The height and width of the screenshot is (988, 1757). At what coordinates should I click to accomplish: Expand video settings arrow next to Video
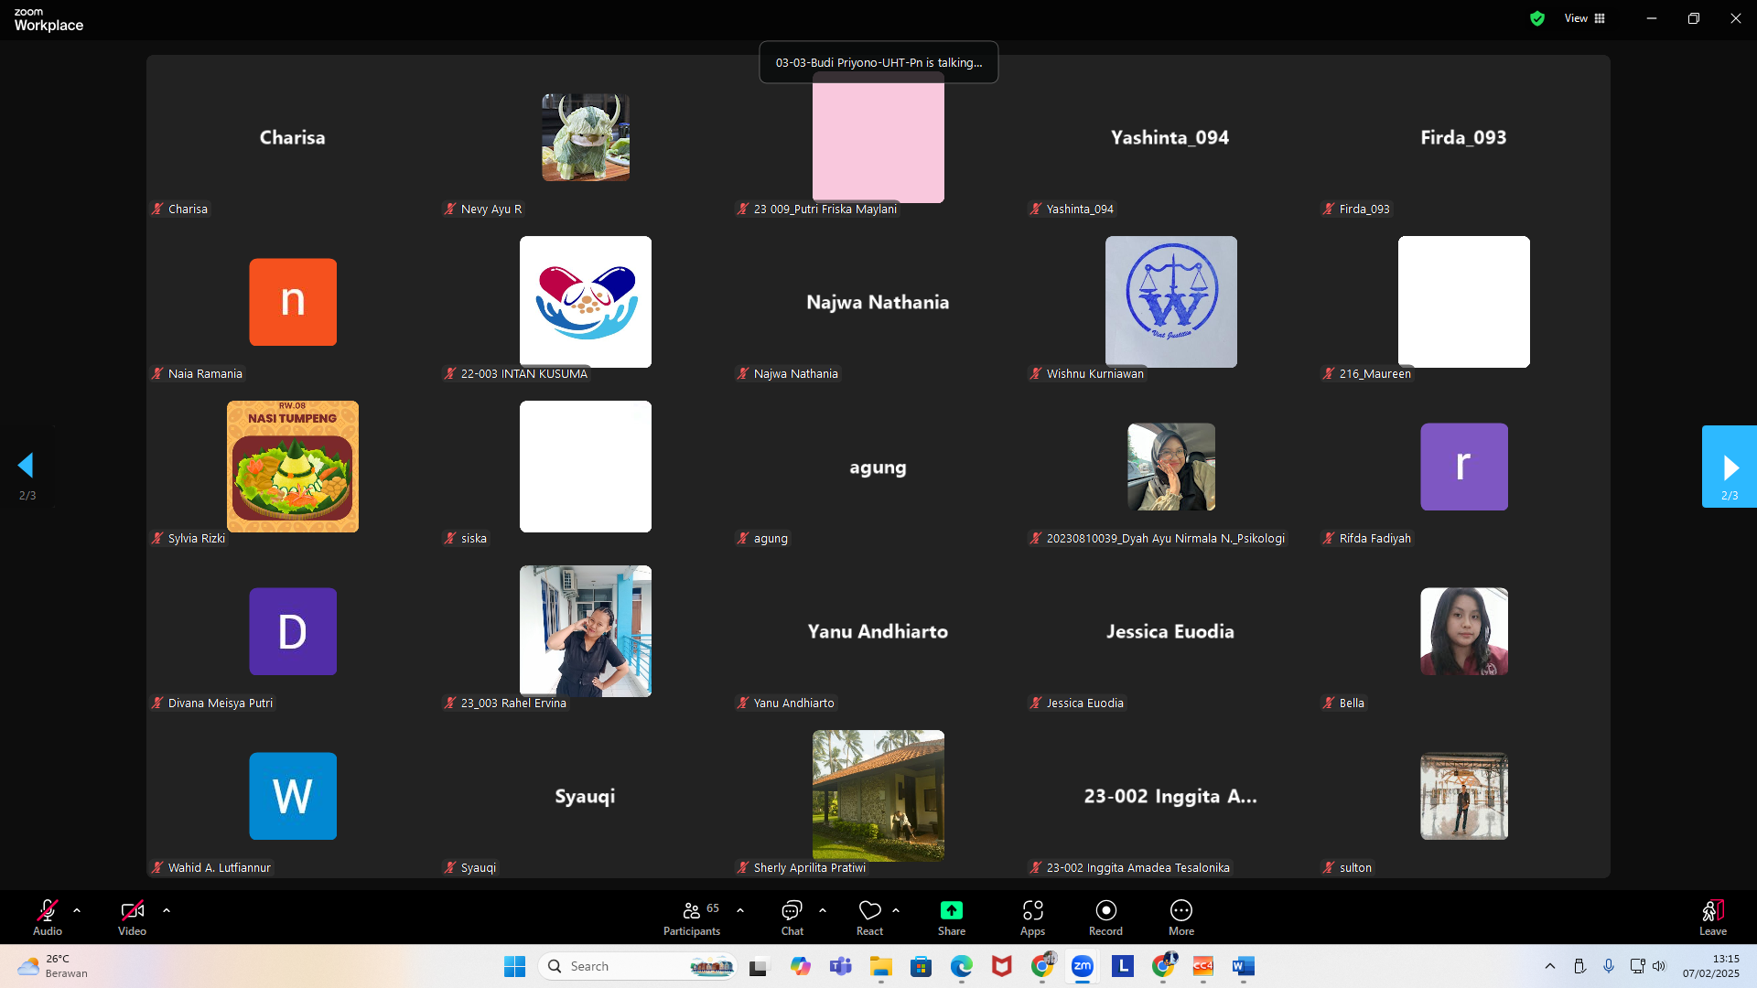[167, 910]
